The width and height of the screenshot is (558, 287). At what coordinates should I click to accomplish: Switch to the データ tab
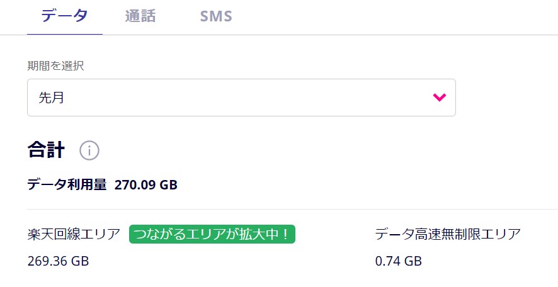pos(64,16)
